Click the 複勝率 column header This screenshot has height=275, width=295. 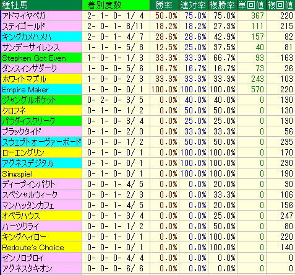(x=223, y=5)
